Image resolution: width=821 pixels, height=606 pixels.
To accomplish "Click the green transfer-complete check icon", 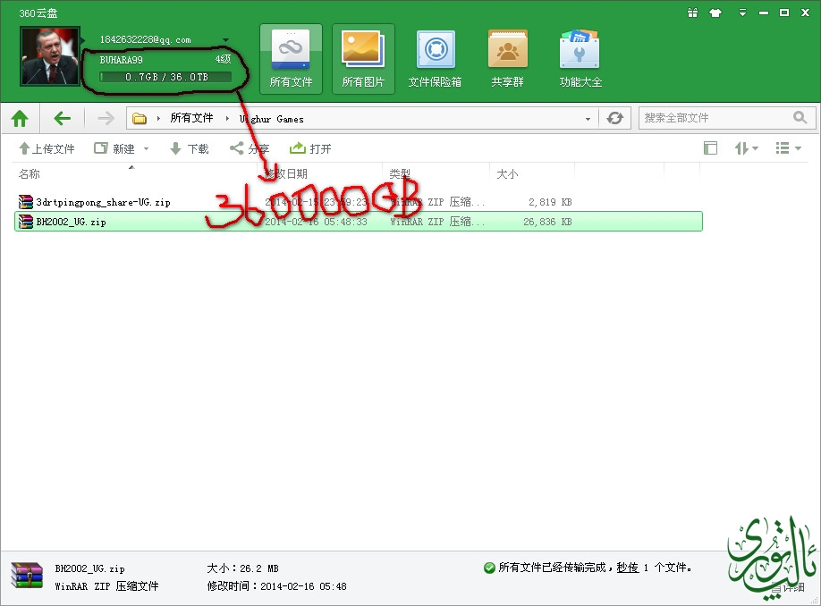I will (489, 568).
